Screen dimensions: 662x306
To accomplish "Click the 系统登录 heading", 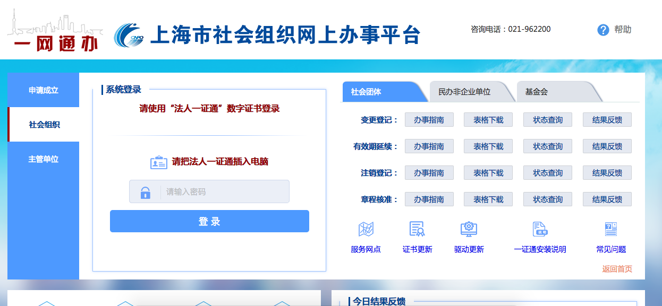I will tap(123, 90).
